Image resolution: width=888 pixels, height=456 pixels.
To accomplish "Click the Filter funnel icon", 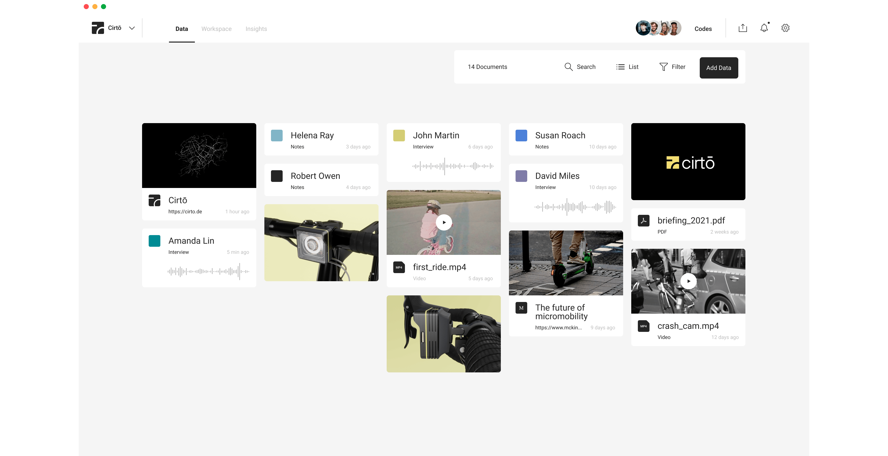I will pyautogui.click(x=663, y=67).
